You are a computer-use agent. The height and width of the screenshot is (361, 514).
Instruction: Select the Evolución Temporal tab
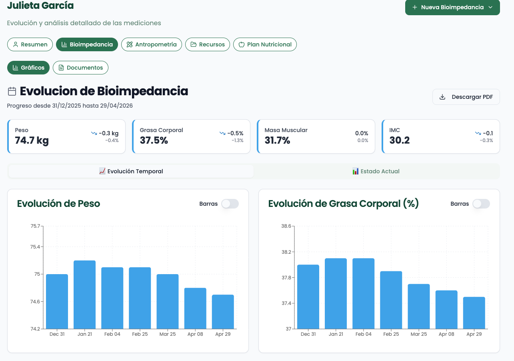131,171
